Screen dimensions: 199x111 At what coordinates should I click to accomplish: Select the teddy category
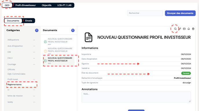(x=10, y=102)
